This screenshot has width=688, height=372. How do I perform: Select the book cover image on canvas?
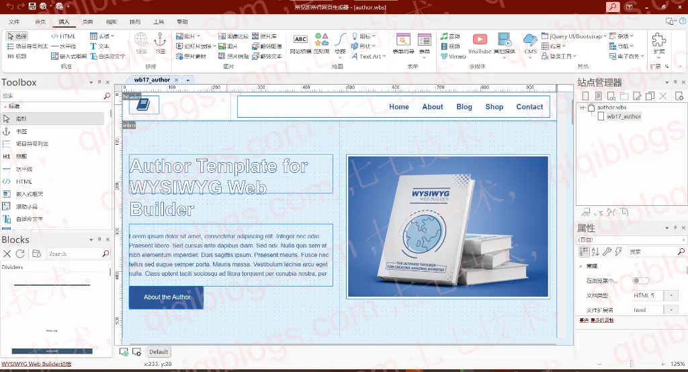[x=447, y=227]
